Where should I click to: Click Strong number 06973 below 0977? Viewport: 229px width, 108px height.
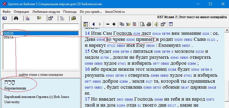point(89,88)
